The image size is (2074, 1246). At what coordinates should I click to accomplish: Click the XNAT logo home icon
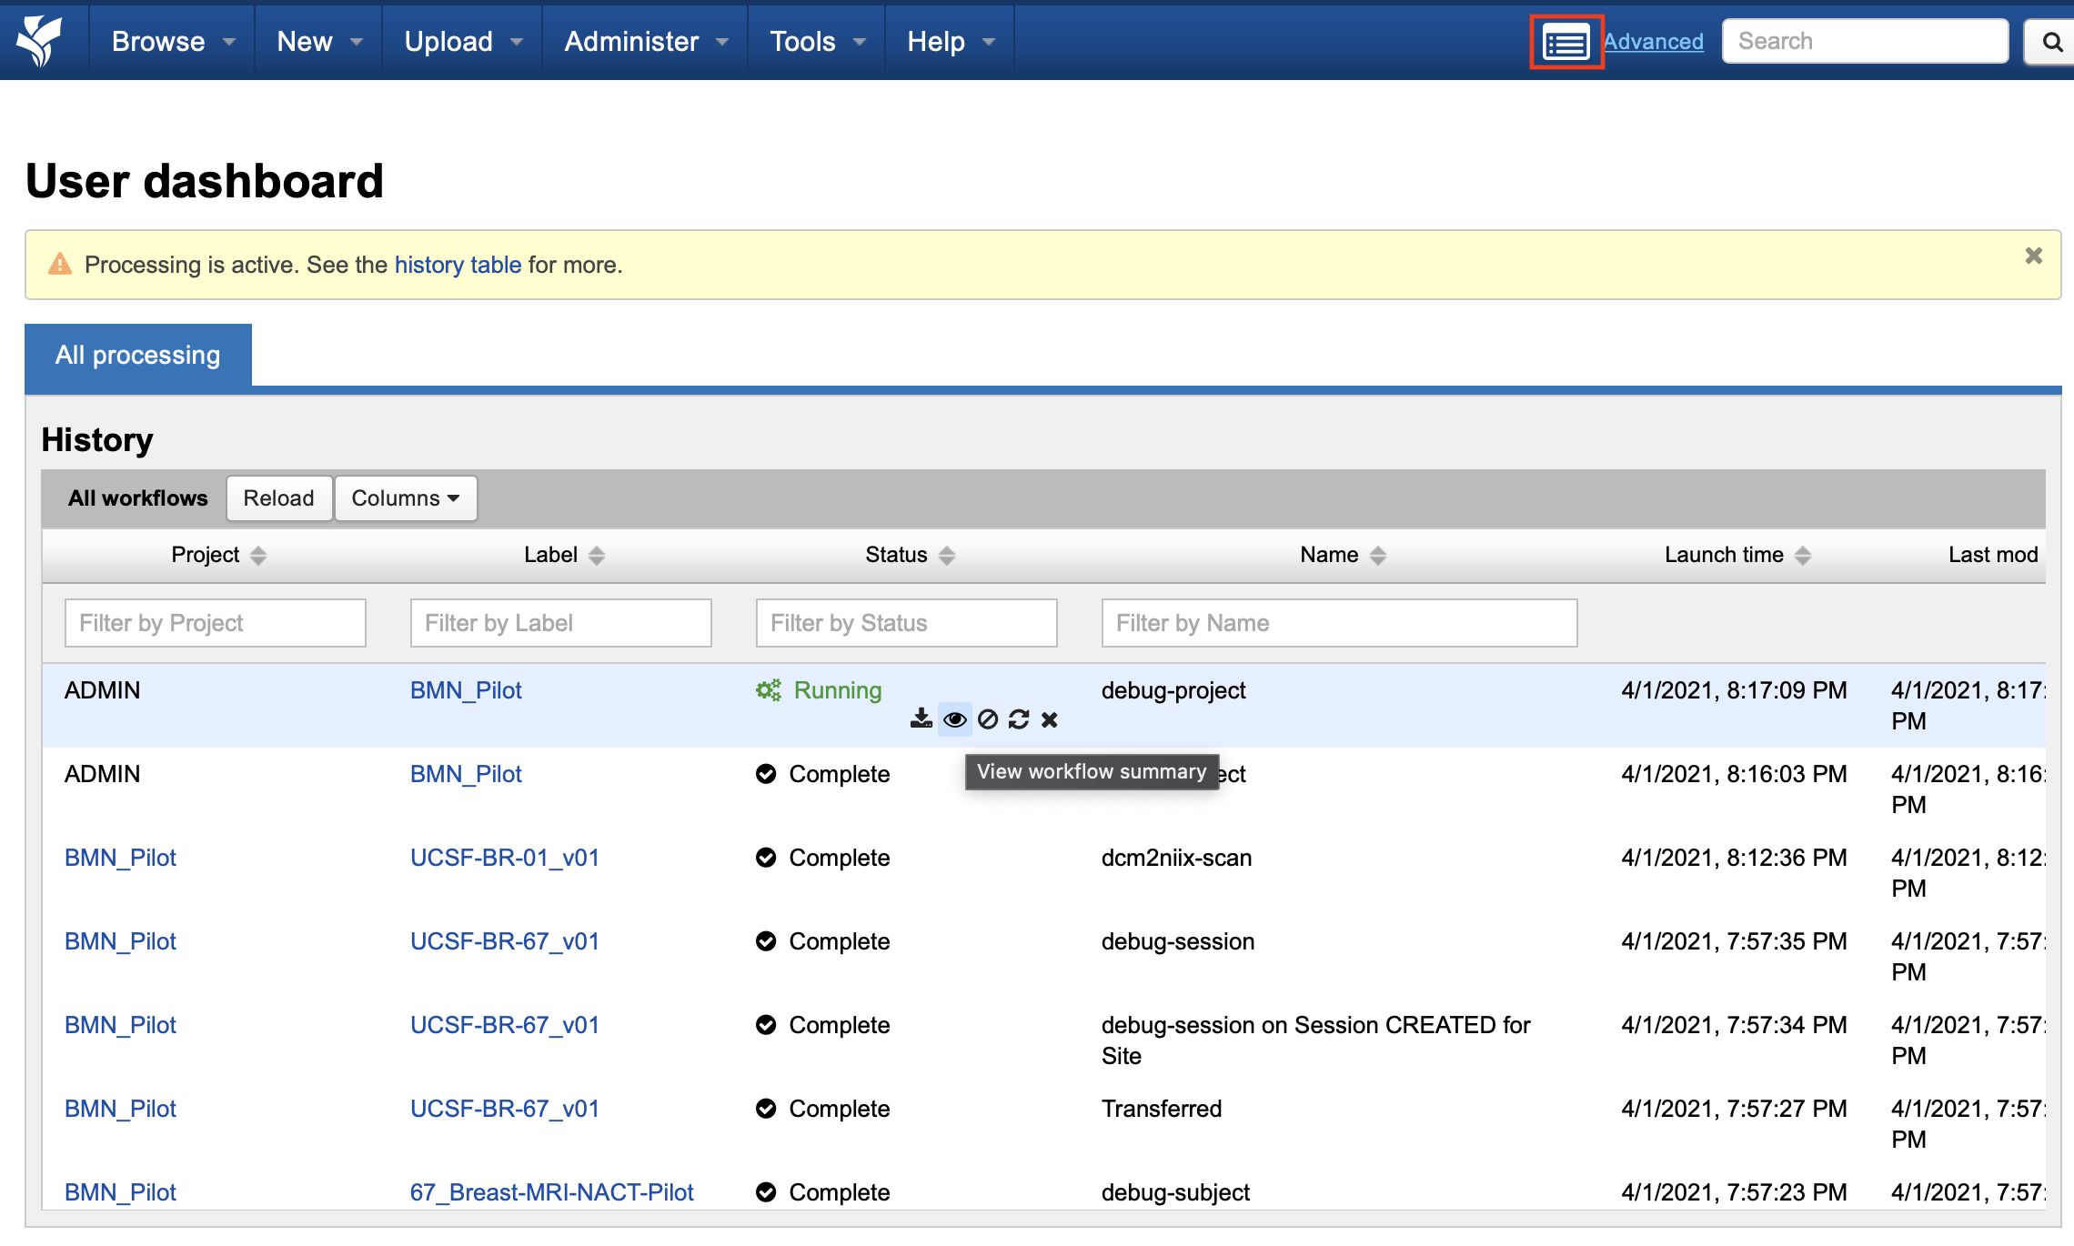[x=41, y=41]
